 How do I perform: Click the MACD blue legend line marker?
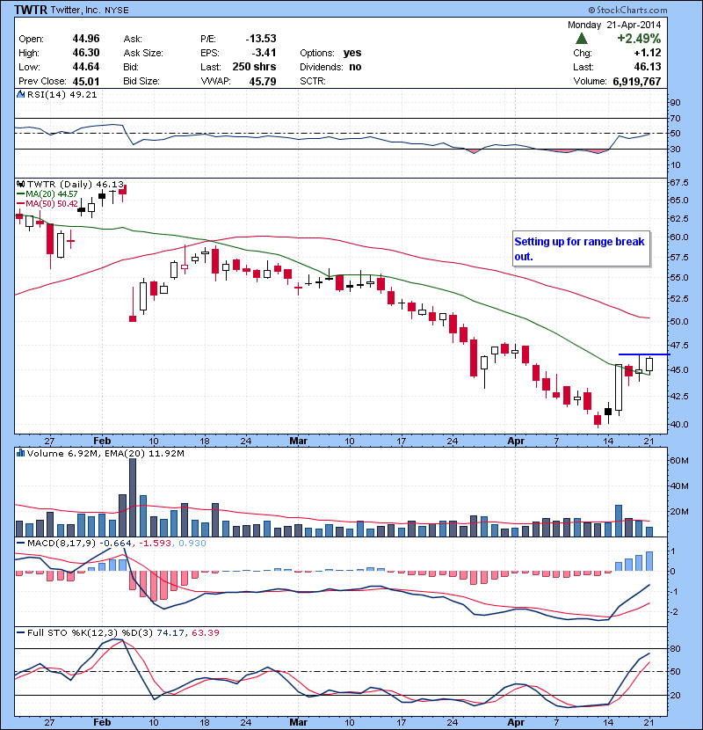(x=20, y=543)
